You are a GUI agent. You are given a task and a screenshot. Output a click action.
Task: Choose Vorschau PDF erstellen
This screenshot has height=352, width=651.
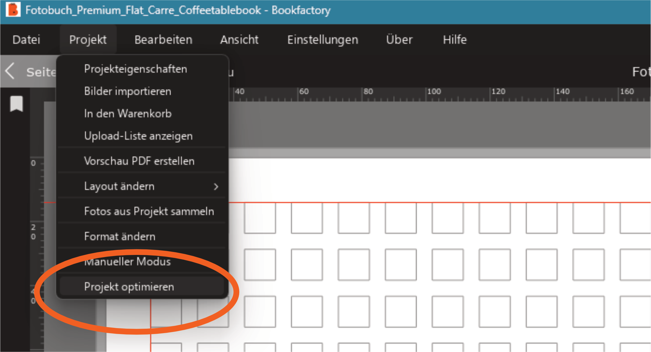tap(142, 161)
